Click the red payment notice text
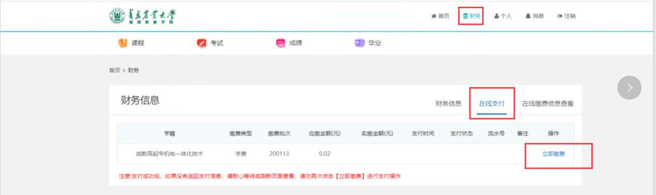Viewport: 656px width, 195px height. pos(260,176)
